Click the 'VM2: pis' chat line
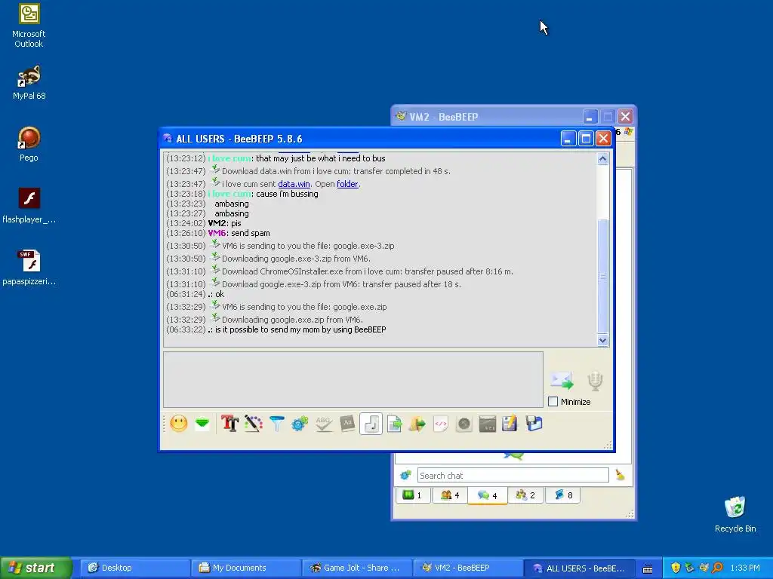The width and height of the screenshot is (773, 579). [204, 223]
